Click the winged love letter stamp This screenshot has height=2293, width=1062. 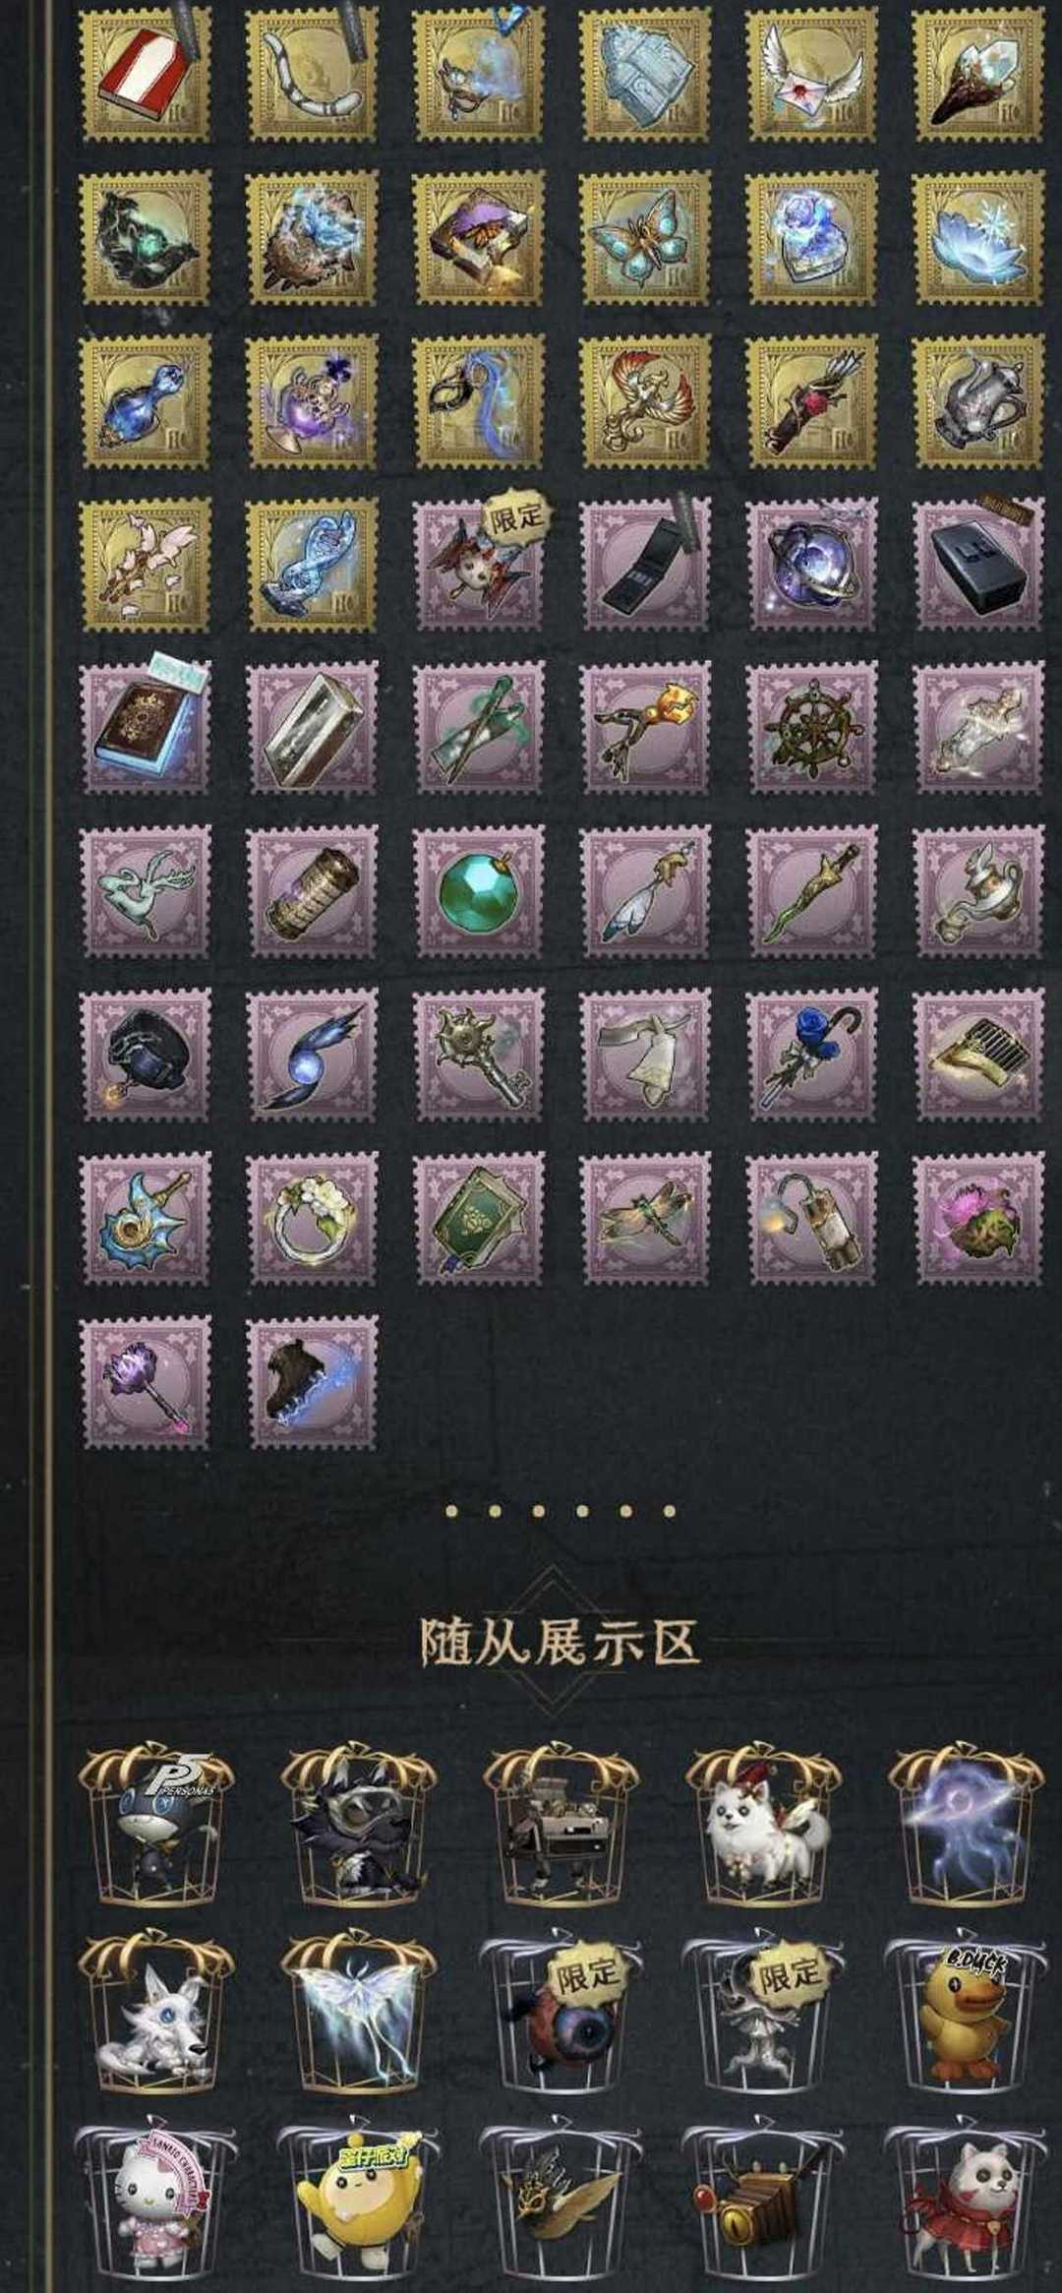[x=812, y=74]
